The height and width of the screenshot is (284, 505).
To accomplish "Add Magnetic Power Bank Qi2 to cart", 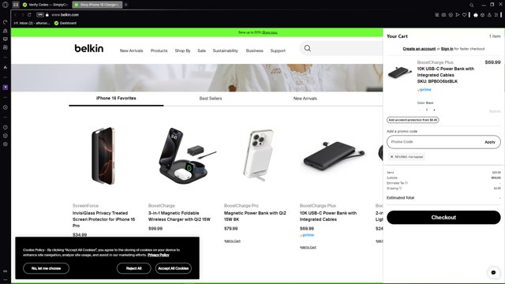I will (232, 241).
